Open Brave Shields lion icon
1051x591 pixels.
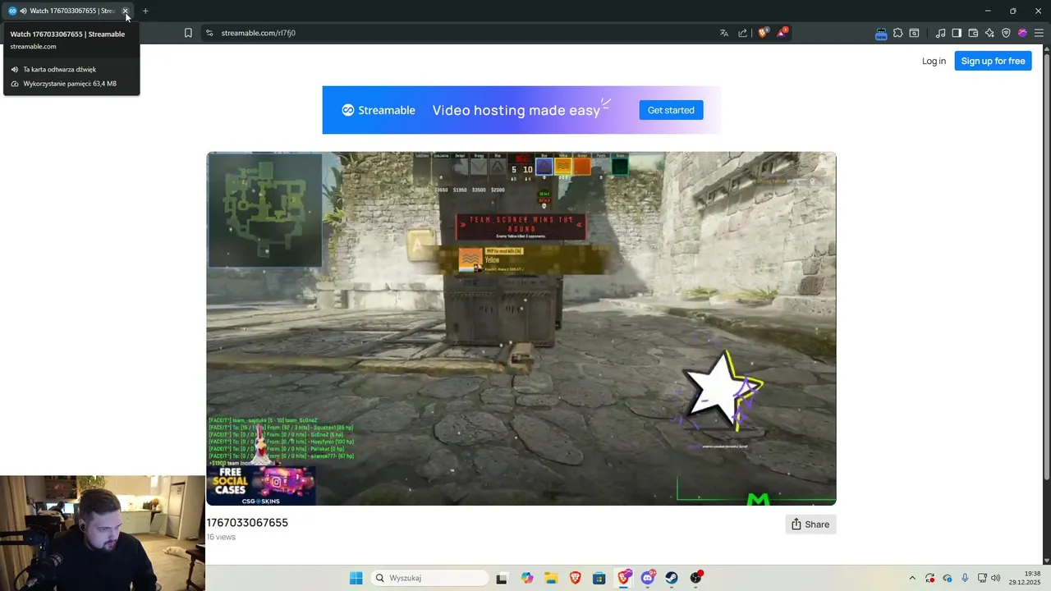click(x=763, y=33)
